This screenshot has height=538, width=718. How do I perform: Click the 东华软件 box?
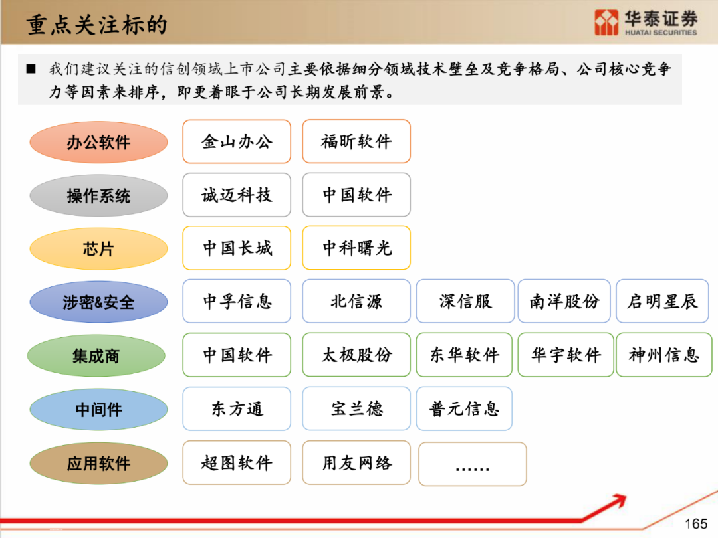click(x=464, y=355)
